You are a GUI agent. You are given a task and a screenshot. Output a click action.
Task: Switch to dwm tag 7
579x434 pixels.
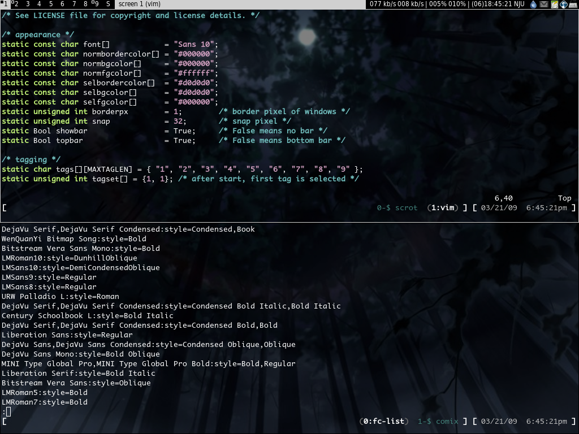pos(74,4)
